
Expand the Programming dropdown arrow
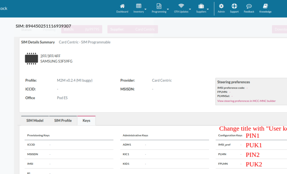point(168,9)
